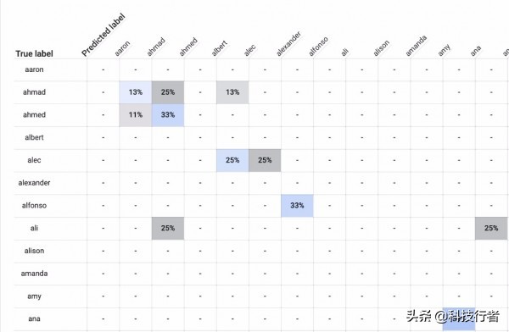Click the Predicted label header
Screen dimensions: 509x332
tap(103, 35)
